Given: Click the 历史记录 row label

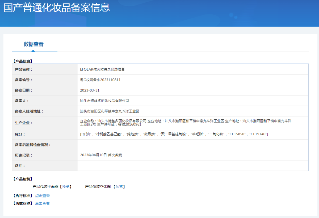Looking at the screenshot, I should [x=23, y=155].
